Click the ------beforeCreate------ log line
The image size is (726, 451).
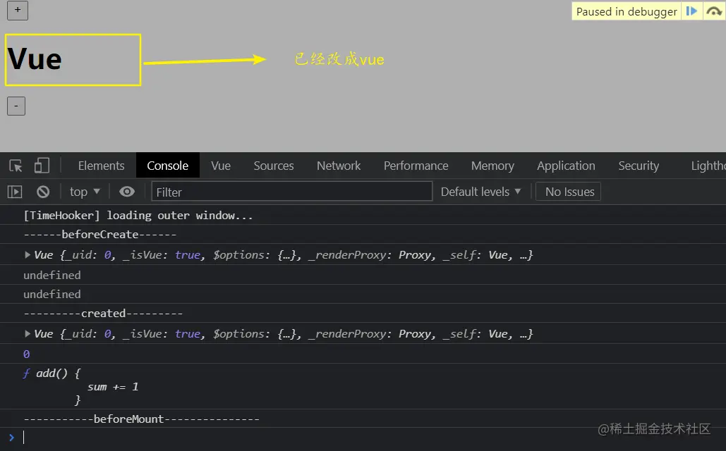coord(100,235)
